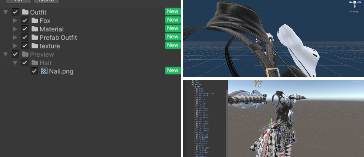Click the Prefab Outfit folder name
The image size is (364, 157).
coord(58,38)
